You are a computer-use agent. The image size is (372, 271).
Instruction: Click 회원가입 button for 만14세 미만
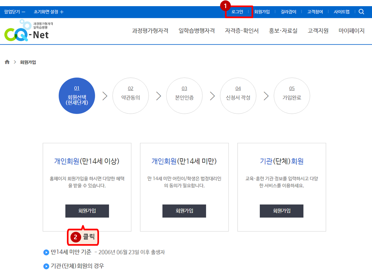[184, 211]
